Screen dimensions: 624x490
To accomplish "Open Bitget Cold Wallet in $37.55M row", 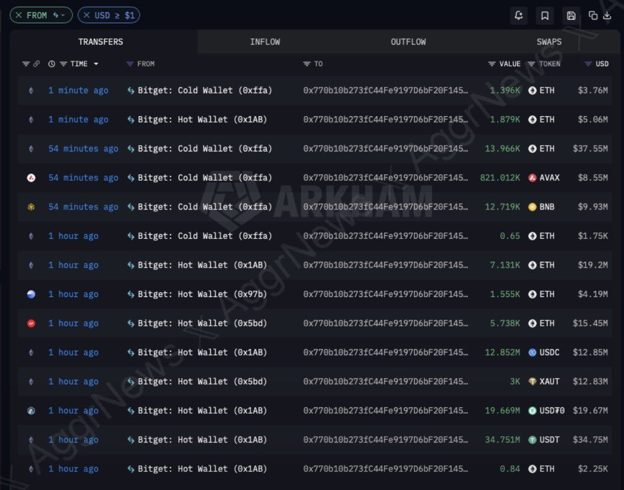I will (205, 149).
